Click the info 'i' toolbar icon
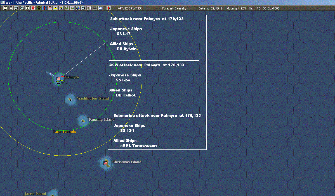This screenshot has height=196, width=335. (28, 8)
